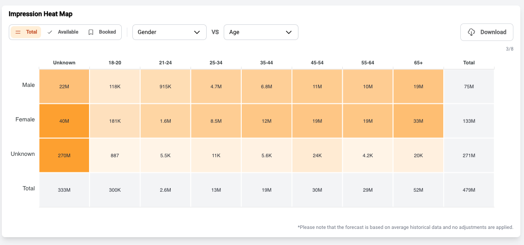
Task: Click the 25-34 age column header
Action: click(216, 63)
